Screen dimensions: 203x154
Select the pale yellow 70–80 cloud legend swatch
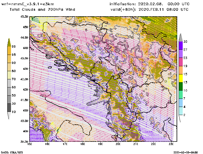[x=9, y=75]
